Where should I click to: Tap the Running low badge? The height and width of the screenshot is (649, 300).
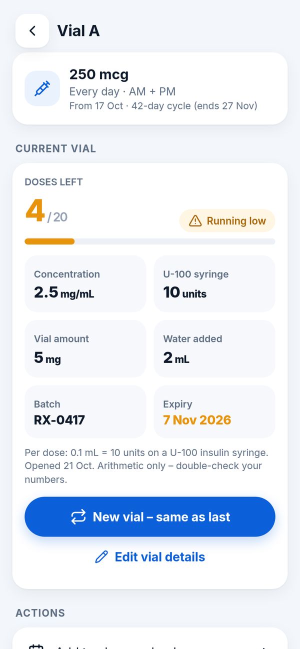pyautogui.click(x=227, y=220)
